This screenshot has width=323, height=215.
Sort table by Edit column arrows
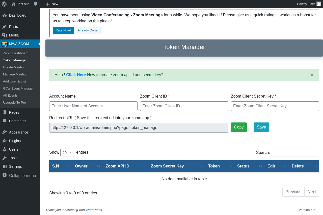pyautogui.click(x=285, y=166)
